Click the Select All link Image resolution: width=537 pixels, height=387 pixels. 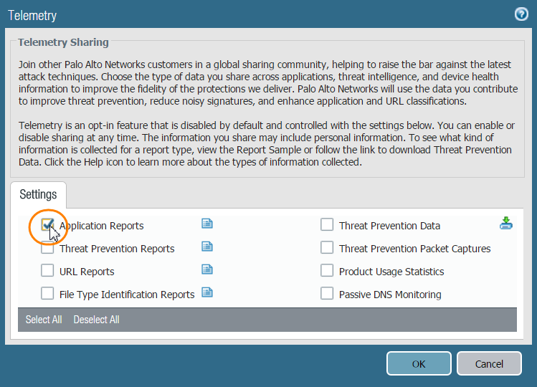click(x=44, y=320)
